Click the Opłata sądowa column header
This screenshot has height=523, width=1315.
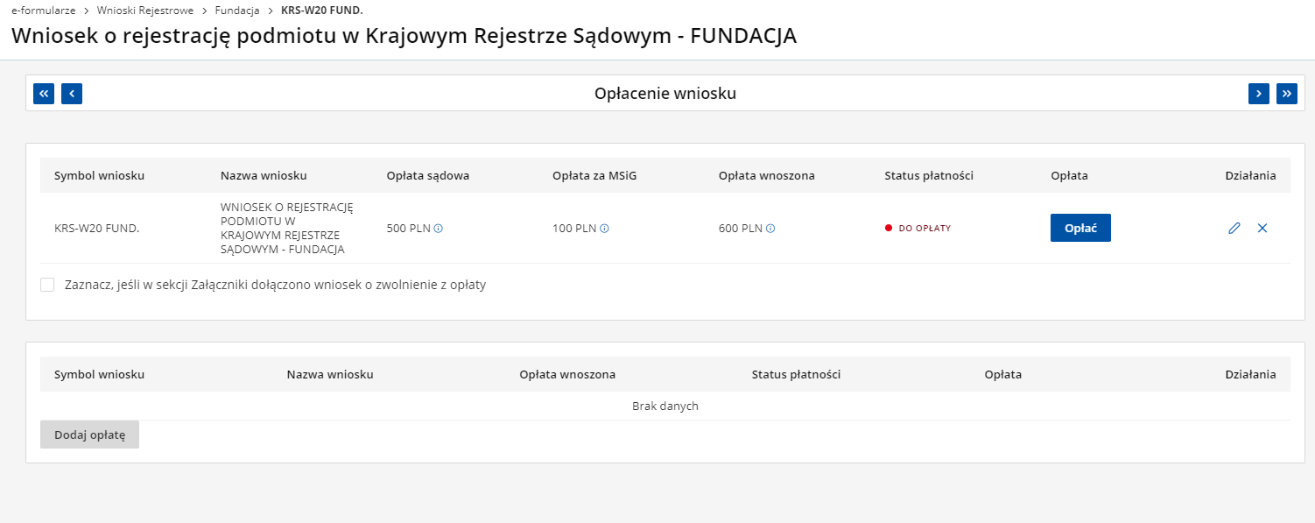(427, 175)
